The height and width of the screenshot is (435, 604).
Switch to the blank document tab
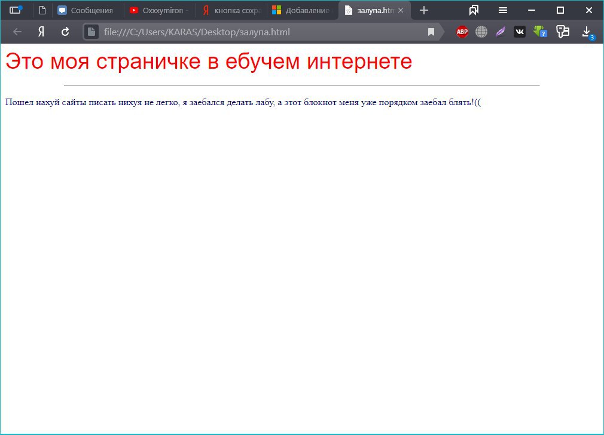point(42,10)
